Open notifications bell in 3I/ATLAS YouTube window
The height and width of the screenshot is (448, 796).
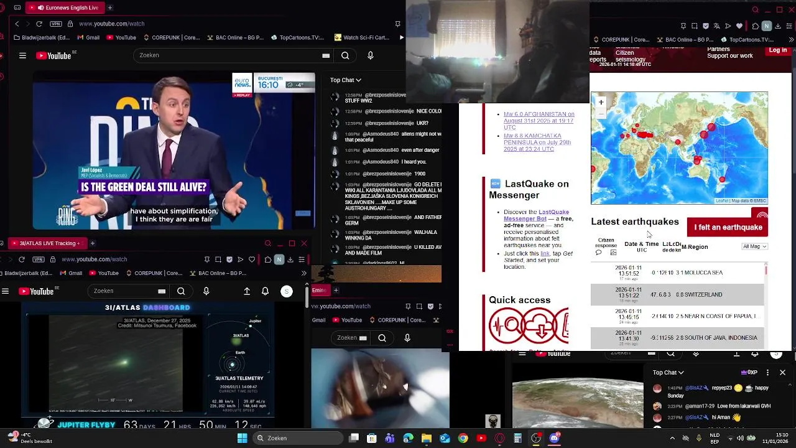pos(265,291)
